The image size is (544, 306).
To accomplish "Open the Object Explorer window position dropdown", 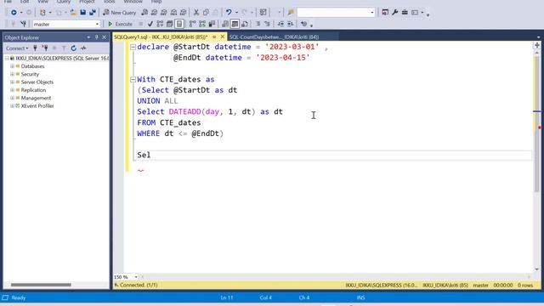I will click(88, 37).
